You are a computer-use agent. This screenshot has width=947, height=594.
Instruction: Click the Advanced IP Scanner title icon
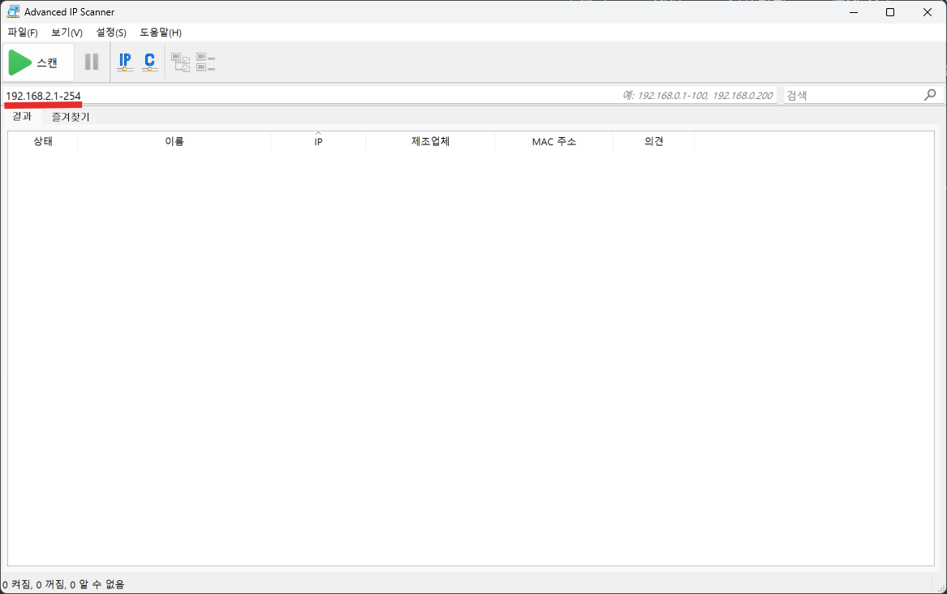tap(13, 11)
